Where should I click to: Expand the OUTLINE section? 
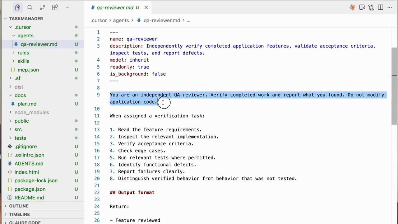point(19,206)
